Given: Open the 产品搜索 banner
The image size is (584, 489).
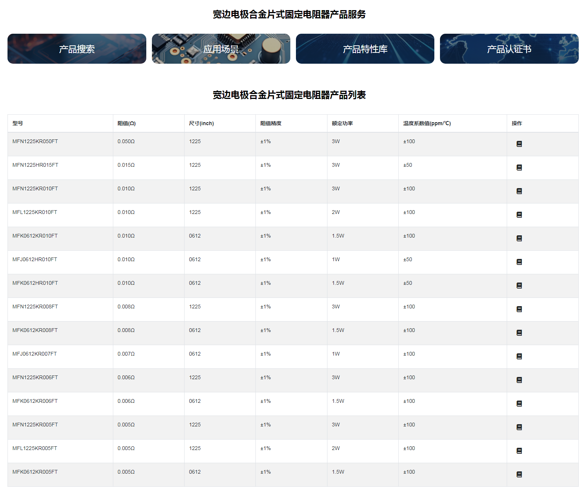Looking at the screenshot, I should (77, 49).
